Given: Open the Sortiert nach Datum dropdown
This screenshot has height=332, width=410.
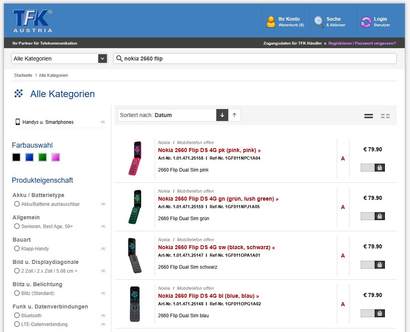Looking at the screenshot, I should 167,115.
